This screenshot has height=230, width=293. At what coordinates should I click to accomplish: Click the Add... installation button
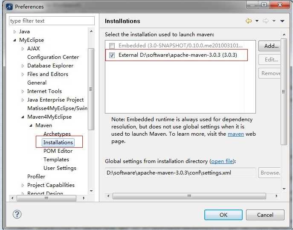[270, 46]
